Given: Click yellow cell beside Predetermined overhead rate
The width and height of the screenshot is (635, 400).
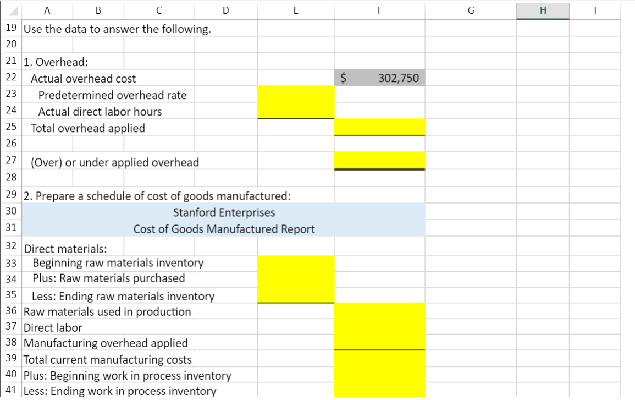Looking at the screenshot, I should [x=295, y=95].
